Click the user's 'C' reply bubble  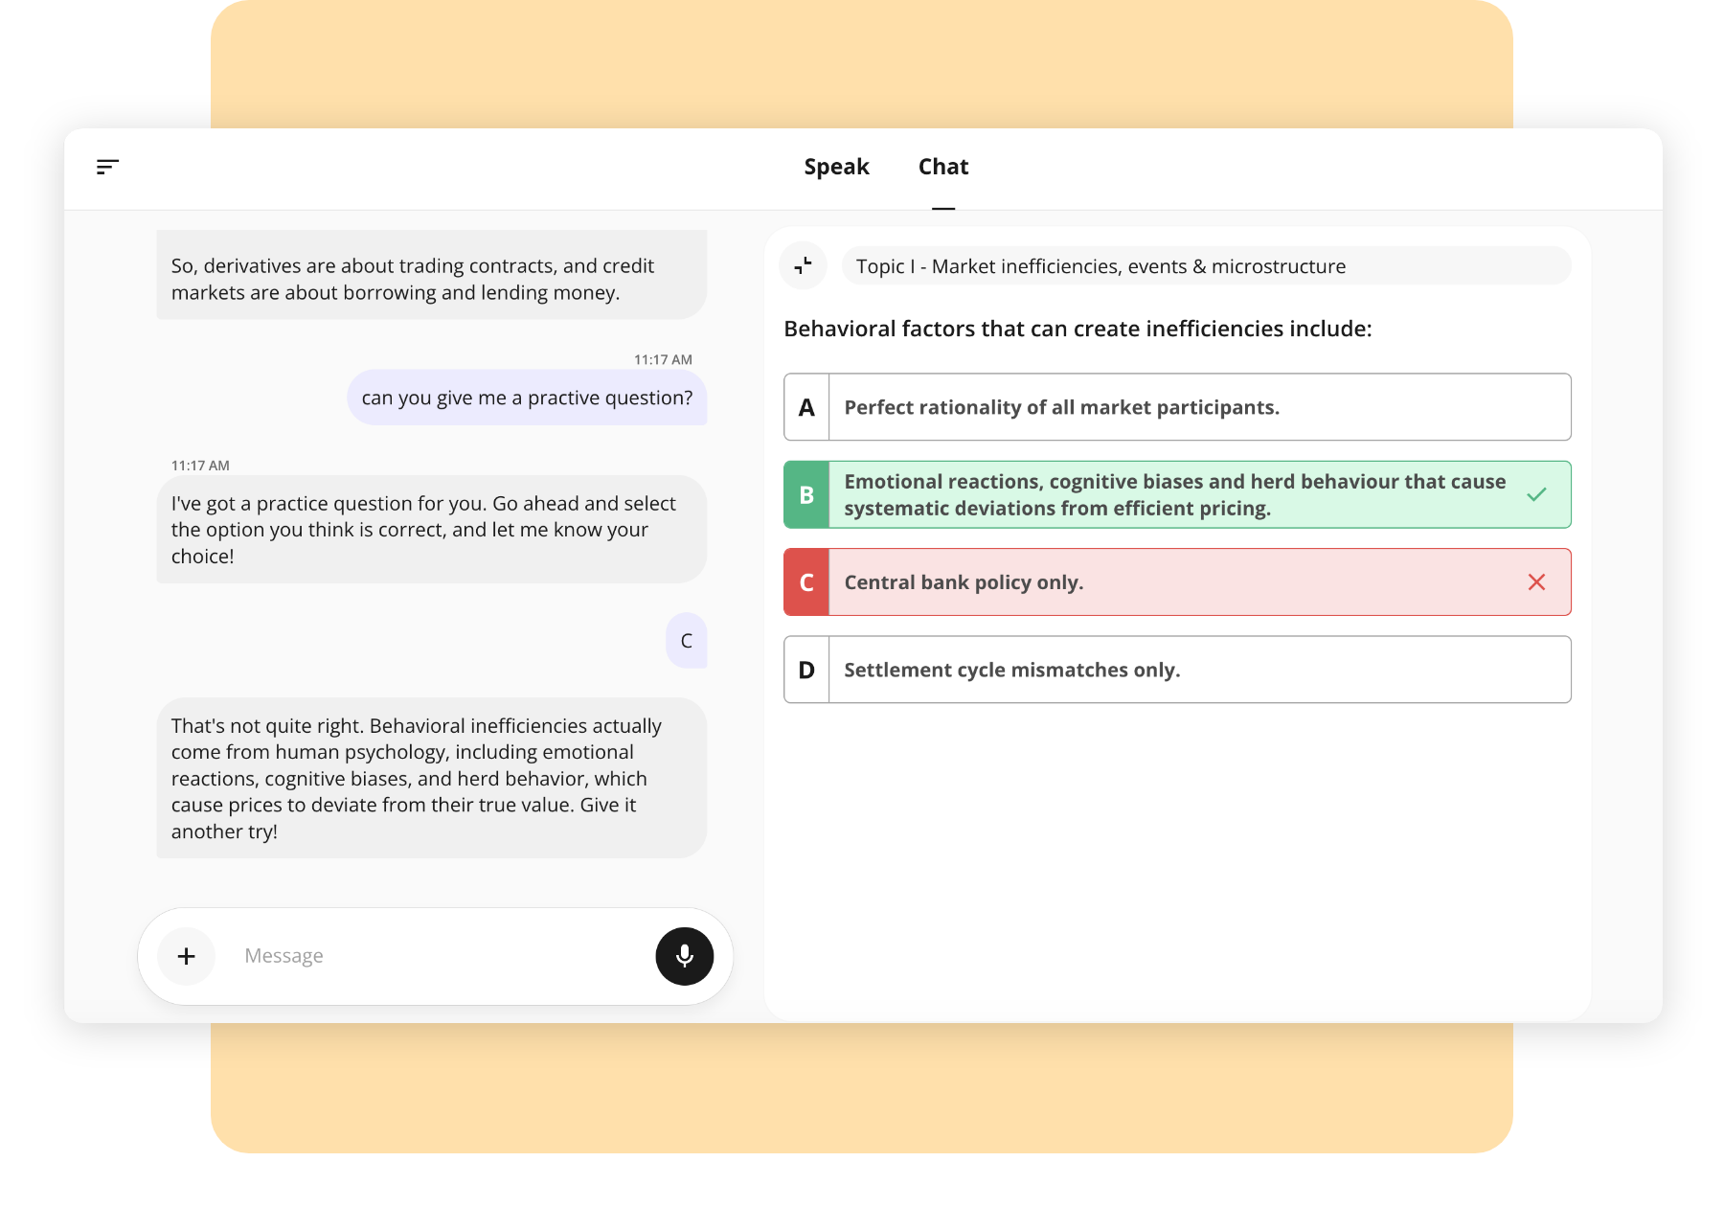coord(686,641)
